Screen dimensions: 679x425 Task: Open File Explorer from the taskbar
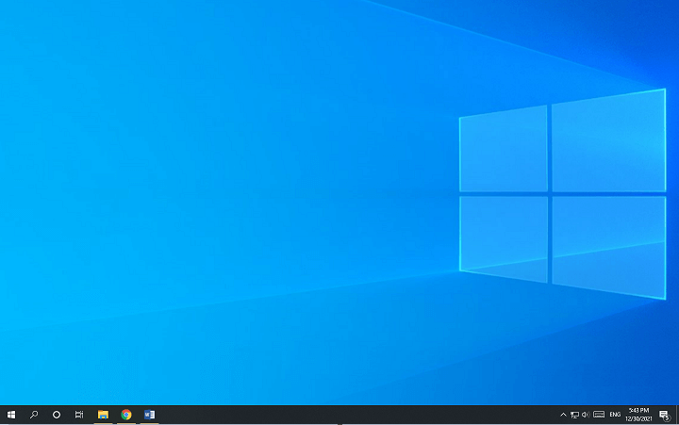[103, 415]
